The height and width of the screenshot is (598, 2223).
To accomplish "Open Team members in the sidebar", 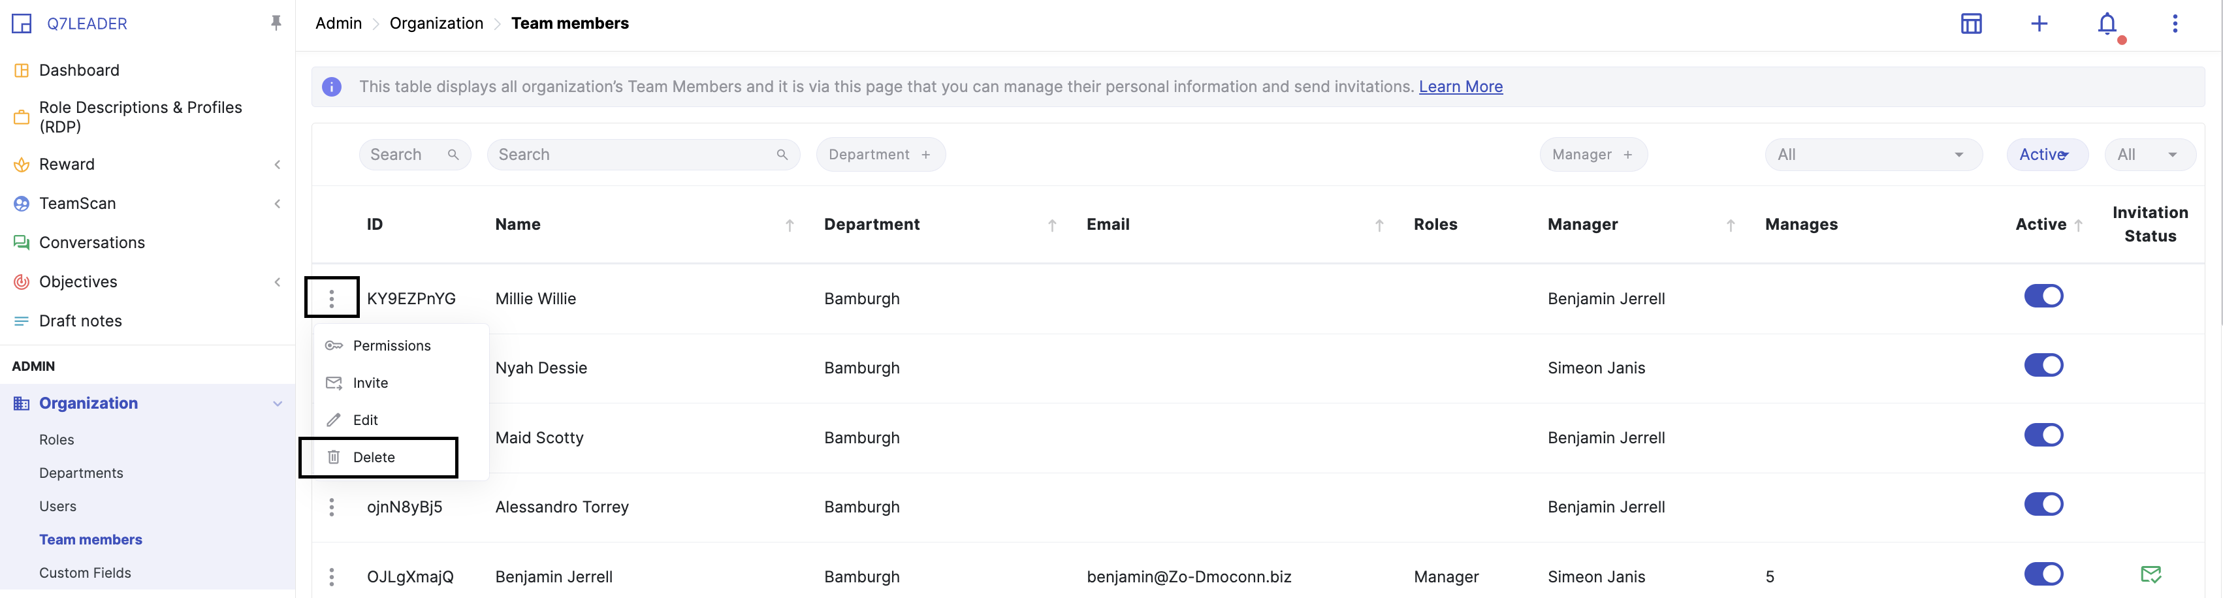I will tap(91, 539).
